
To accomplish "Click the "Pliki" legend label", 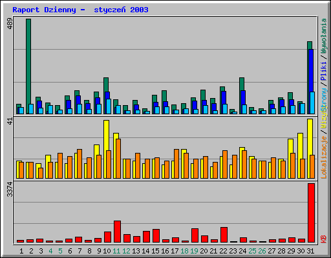I will pos(323,71).
